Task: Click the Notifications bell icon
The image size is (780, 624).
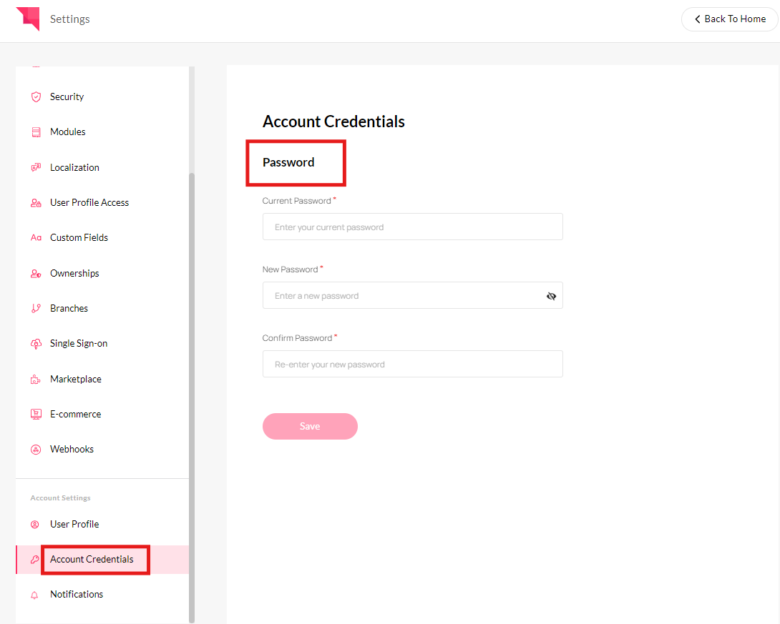Action: 34,595
